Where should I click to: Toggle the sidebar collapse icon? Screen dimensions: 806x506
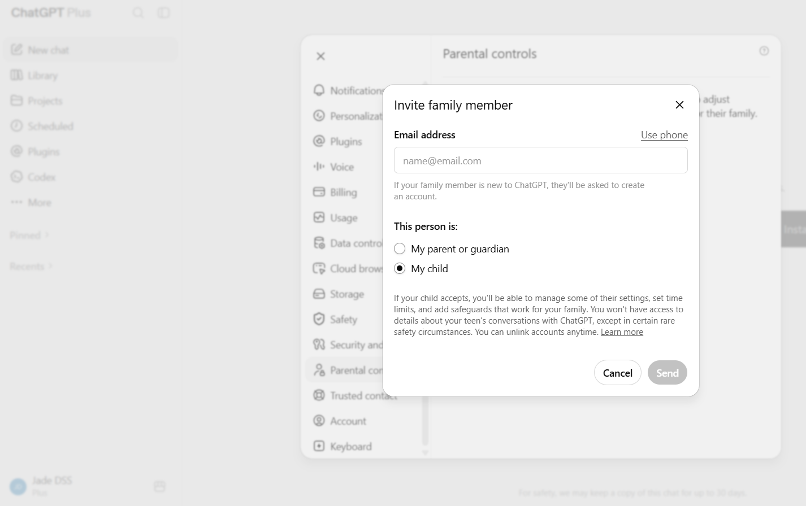click(x=163, y=12)
